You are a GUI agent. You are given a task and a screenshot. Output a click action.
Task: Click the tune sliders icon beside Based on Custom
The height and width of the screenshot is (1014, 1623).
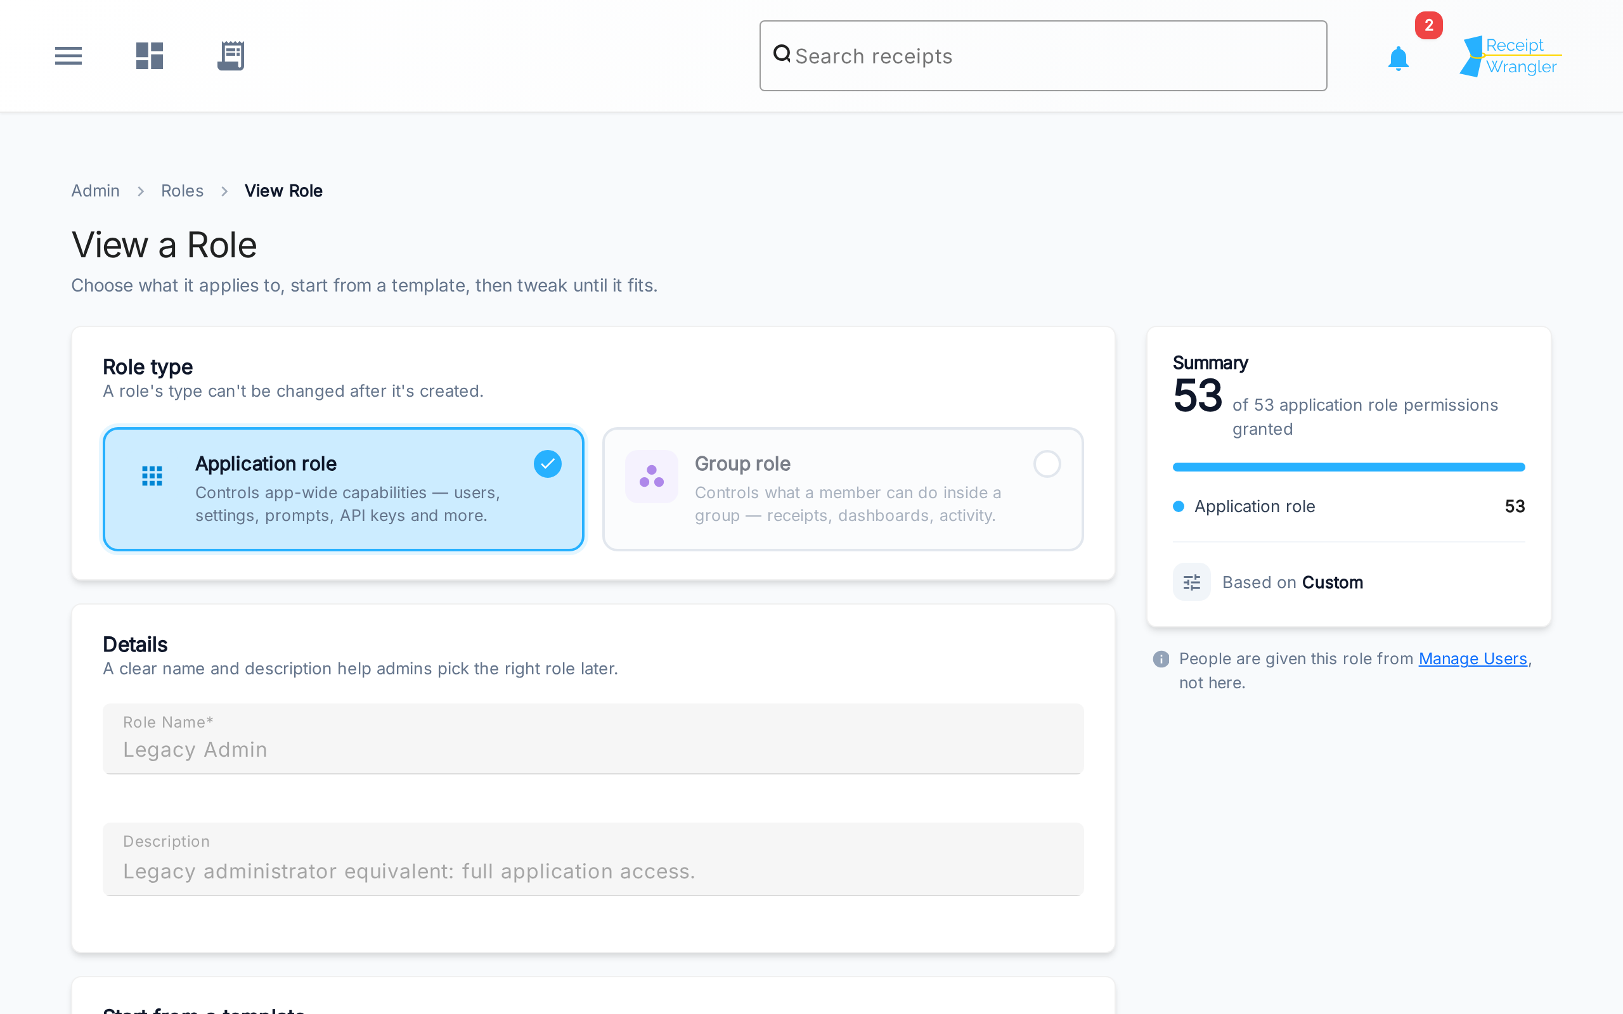pos(1191,582)
